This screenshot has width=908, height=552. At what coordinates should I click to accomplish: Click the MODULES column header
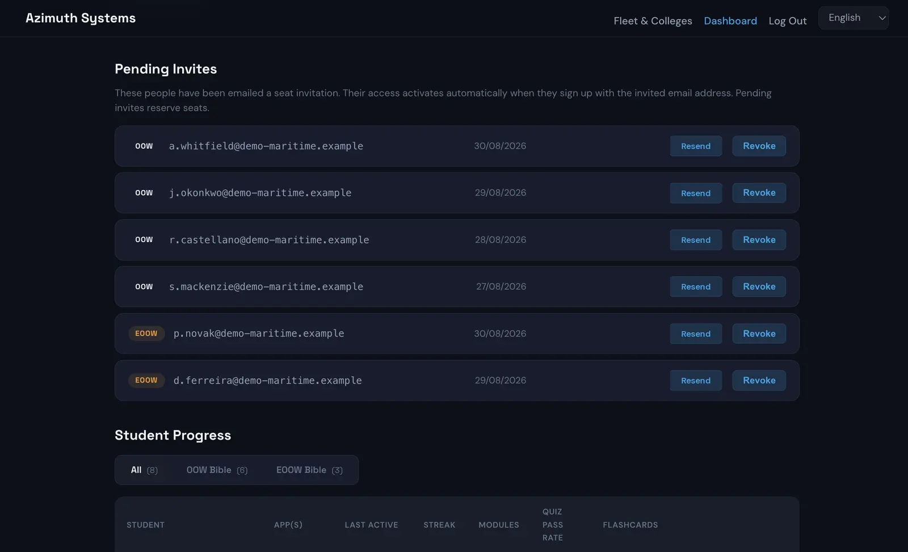point(499,525)
